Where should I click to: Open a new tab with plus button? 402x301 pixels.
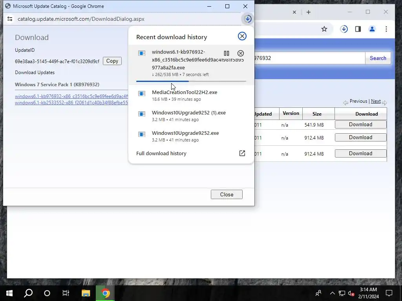pos(309,12)
